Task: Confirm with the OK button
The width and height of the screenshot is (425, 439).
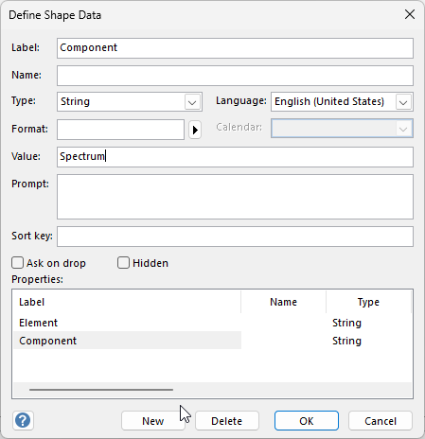Action: (x=307, y=421)
